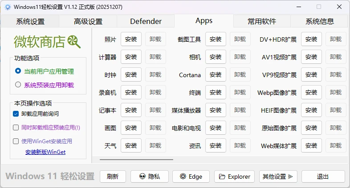Install Cortana
This screenshot has height=188, width=350.
coord(216,74)
